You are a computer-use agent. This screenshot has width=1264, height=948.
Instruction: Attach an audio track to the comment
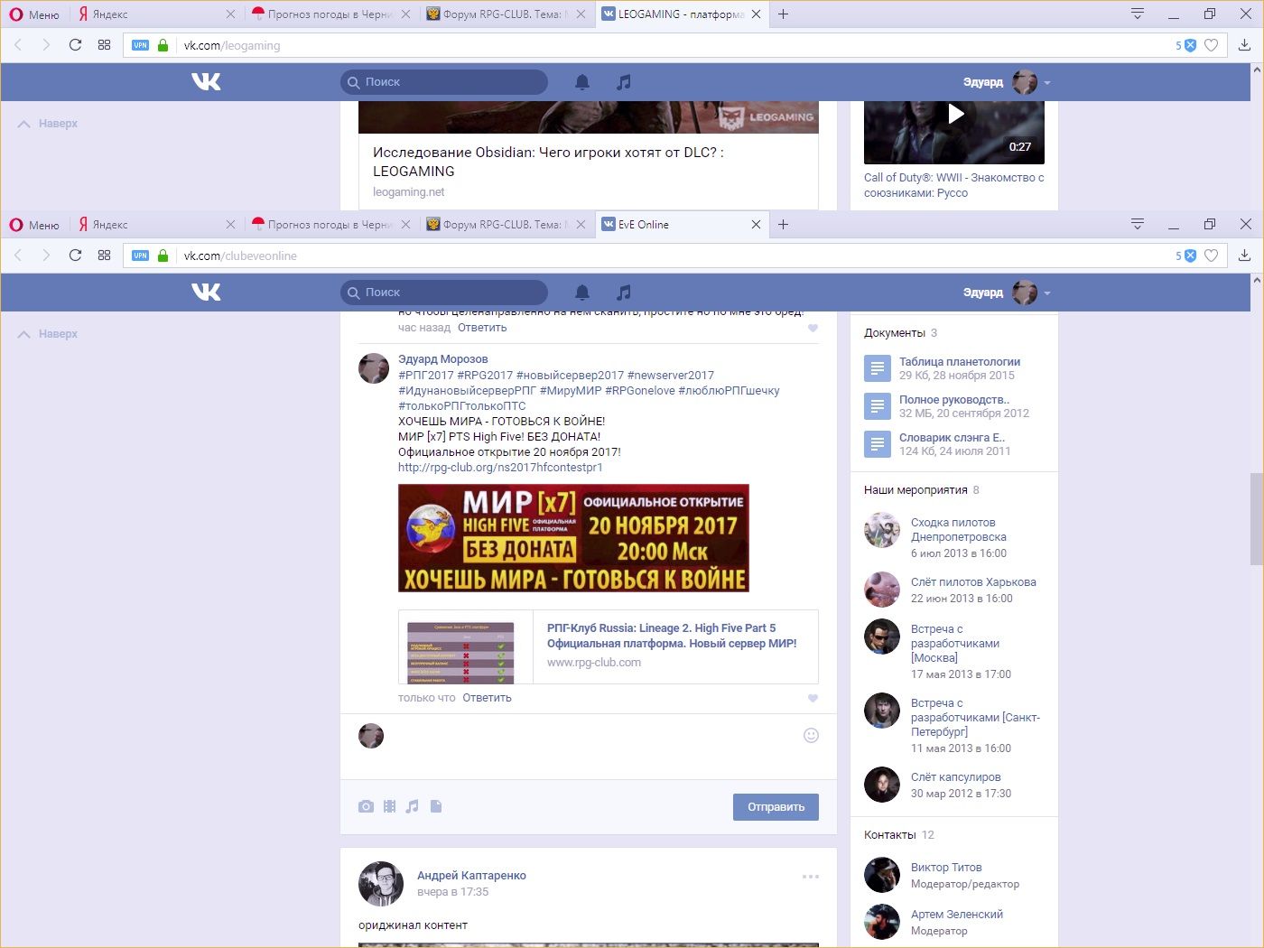(x=413, y=806)
